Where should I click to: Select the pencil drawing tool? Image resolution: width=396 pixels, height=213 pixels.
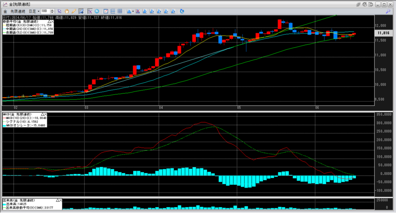coord(73,11)
